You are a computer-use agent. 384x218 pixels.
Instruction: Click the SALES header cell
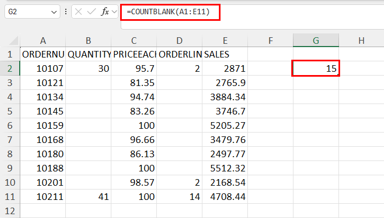tap(225, 54)
